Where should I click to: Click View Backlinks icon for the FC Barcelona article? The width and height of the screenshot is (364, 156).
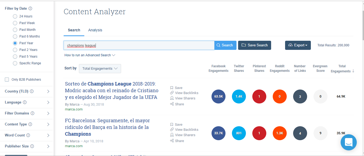172,129
